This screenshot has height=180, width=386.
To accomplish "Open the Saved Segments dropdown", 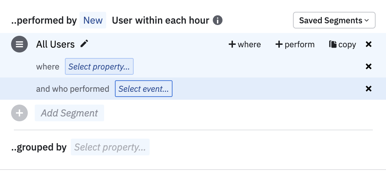I will (x=334, y=21).
